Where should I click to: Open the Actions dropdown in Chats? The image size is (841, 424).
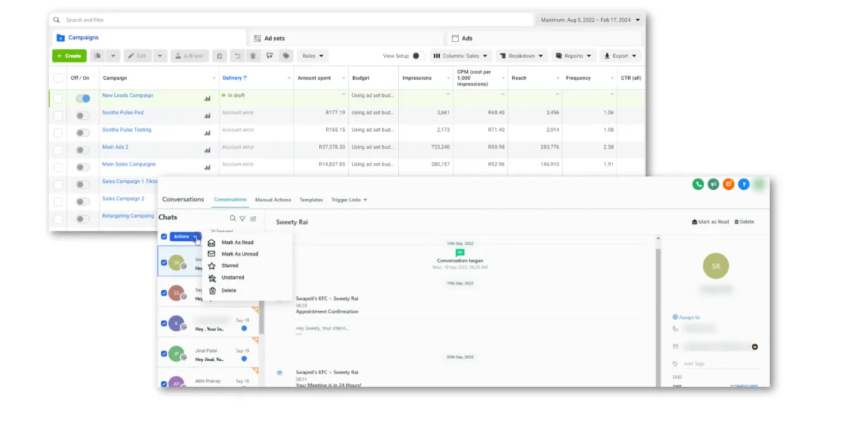[185, 237]
